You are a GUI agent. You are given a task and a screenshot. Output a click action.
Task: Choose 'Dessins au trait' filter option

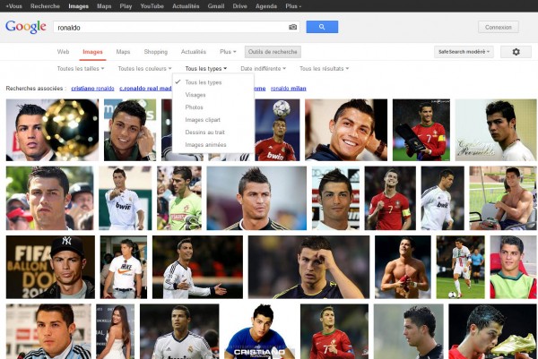(x=204, y=132)
